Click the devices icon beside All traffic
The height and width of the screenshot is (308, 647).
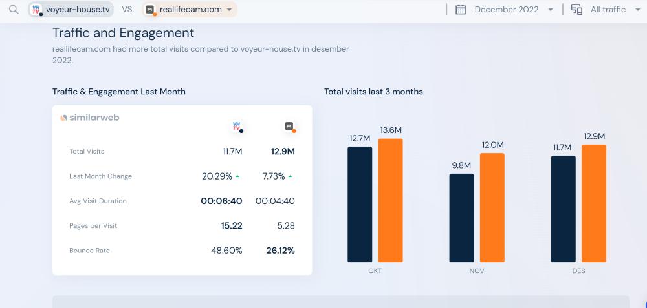576,10
